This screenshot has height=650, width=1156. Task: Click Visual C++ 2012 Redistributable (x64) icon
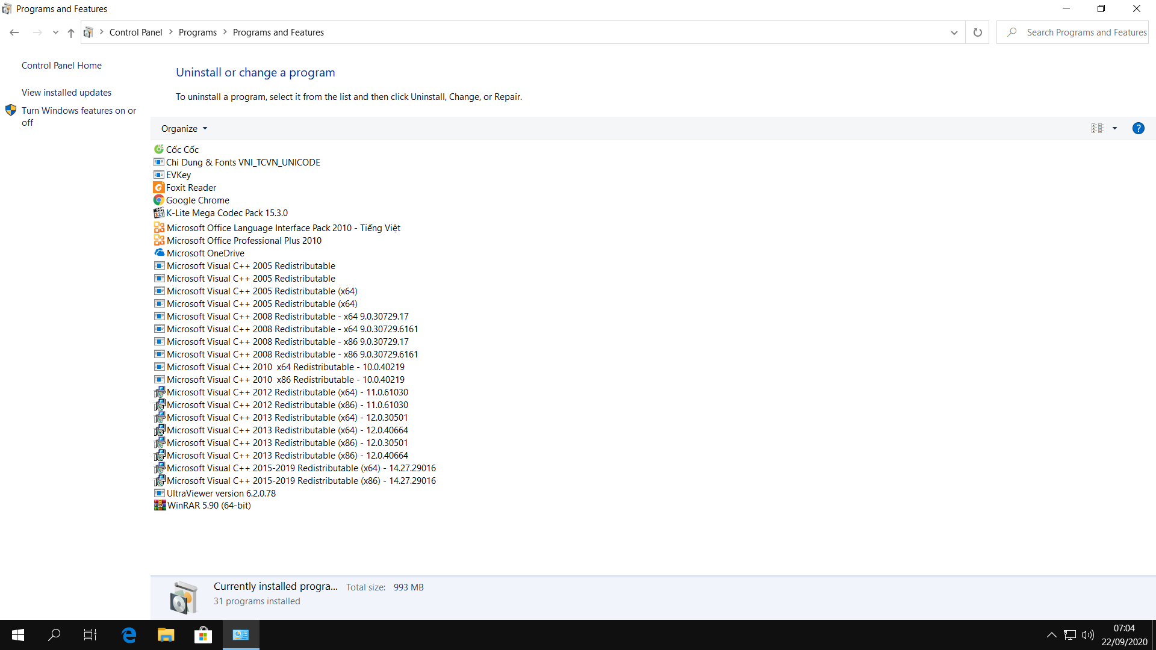coord(160,392)
